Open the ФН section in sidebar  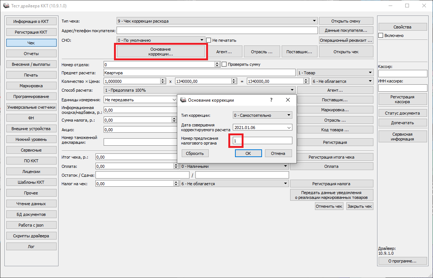pyautogui.click(x=31, y=118)
